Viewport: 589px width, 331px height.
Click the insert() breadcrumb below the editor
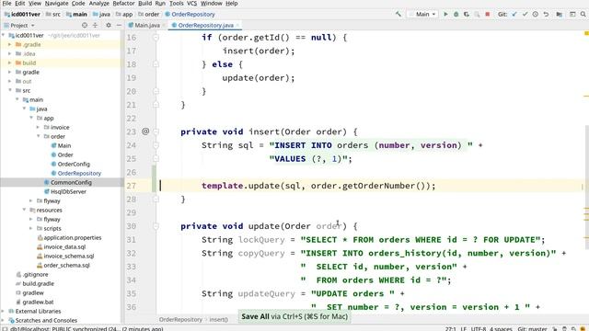(219, 319)
